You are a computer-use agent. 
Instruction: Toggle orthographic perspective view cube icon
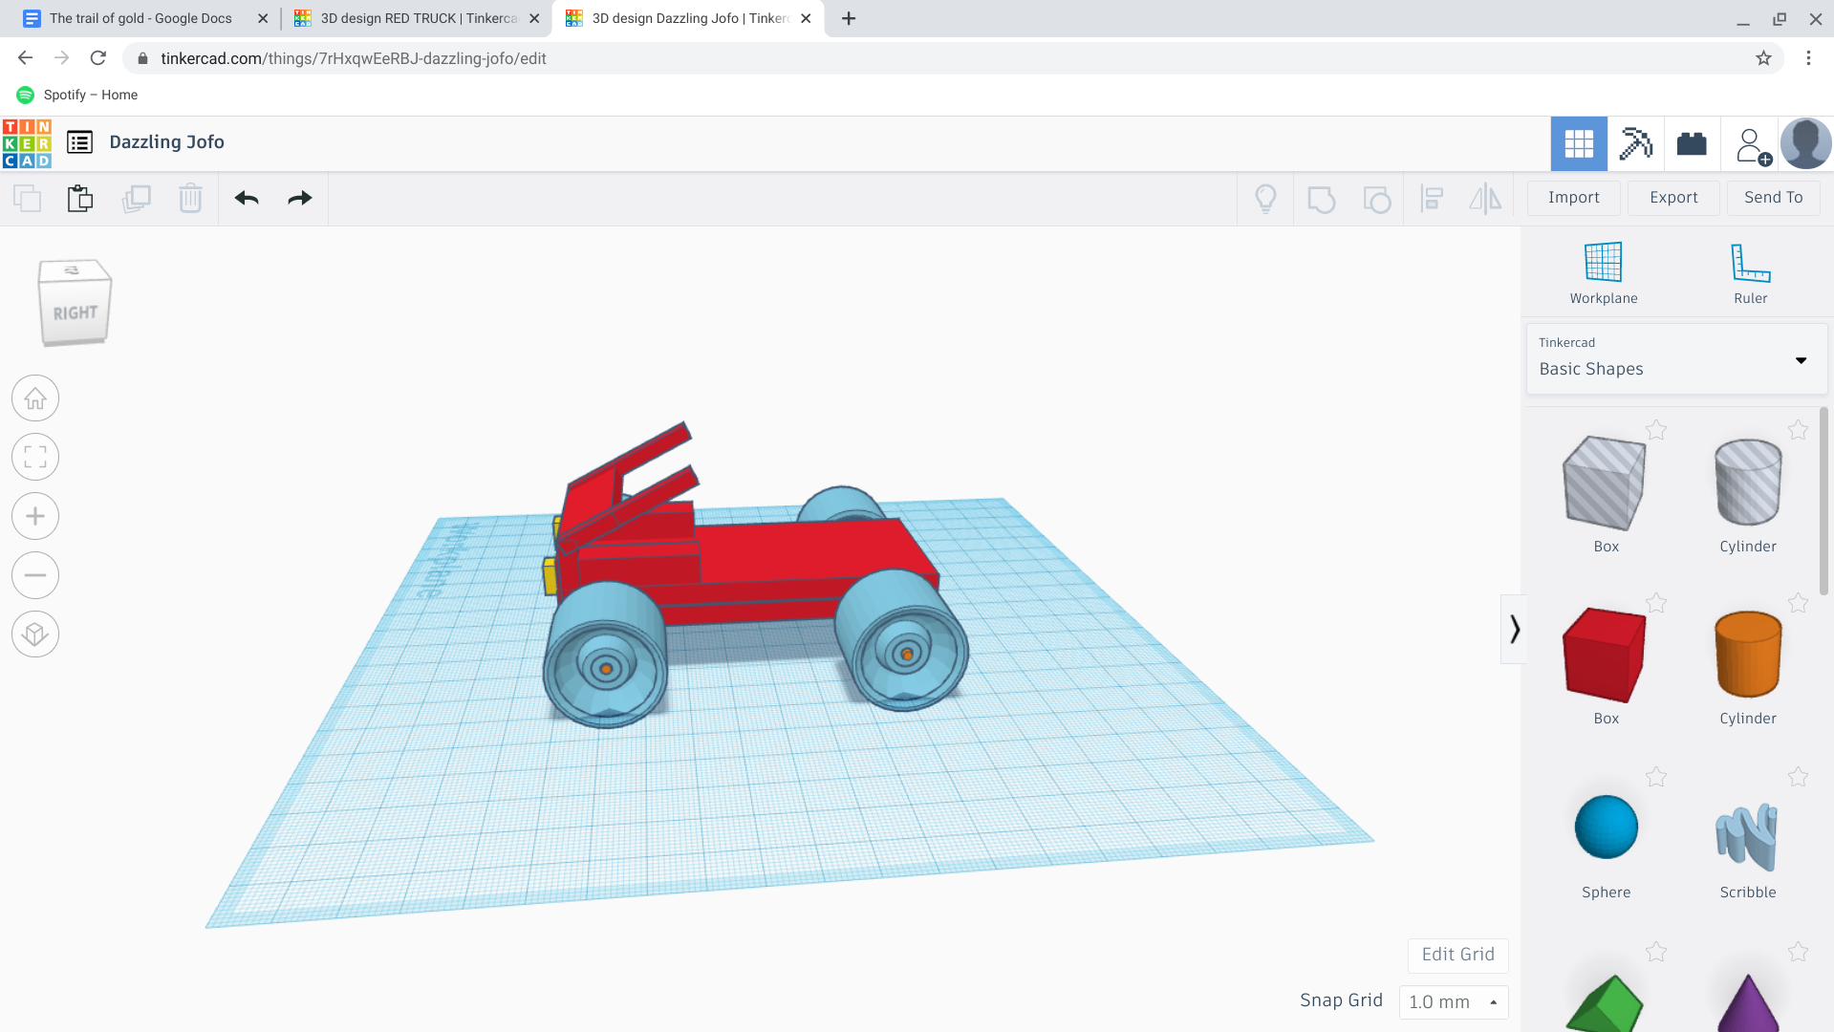click(x=35, y=634)
